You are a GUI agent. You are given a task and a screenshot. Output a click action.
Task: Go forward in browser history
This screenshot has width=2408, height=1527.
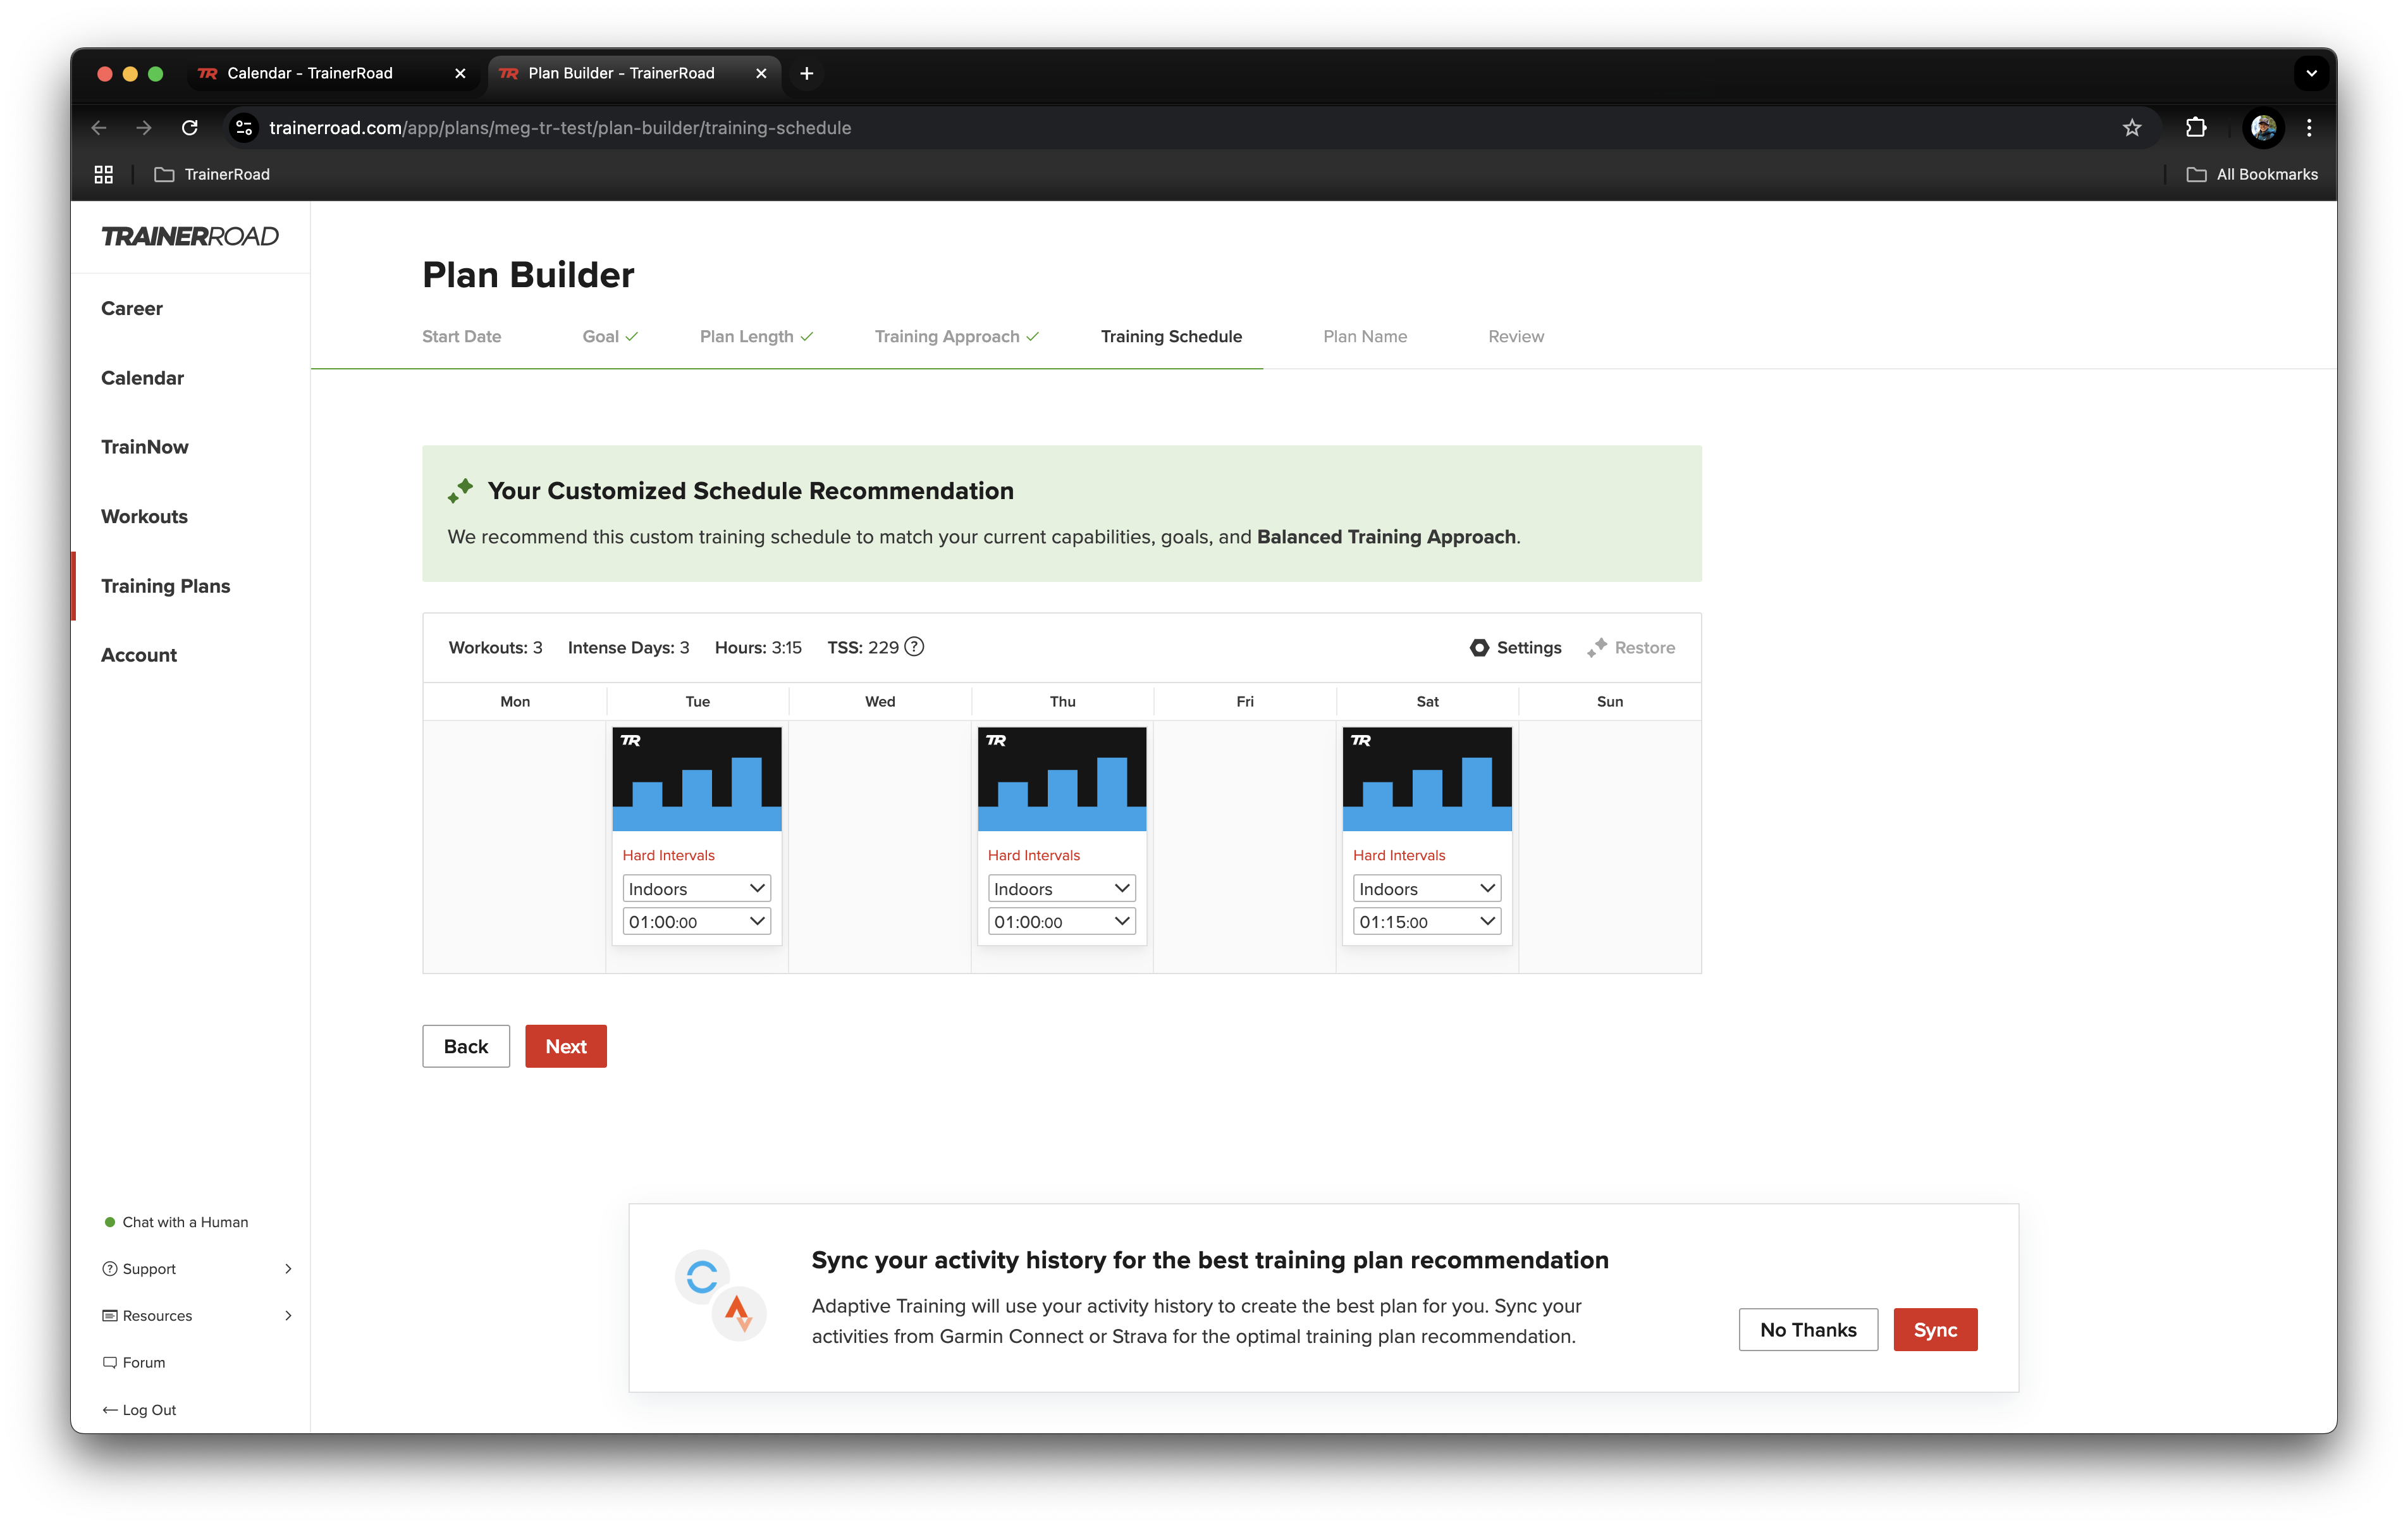[x=144, y=128]
